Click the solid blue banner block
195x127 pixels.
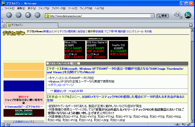coord(24,86)
